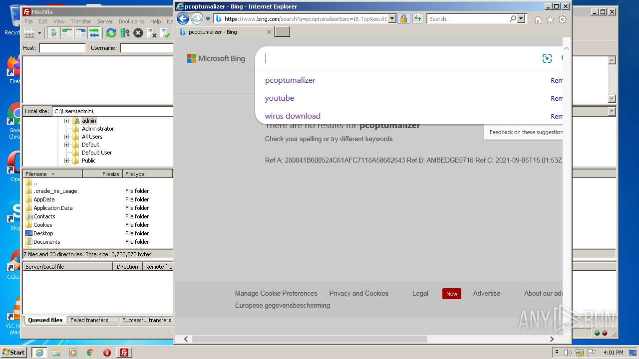This screenshot has height=359, width=639.
Task: Open FileZilla File menu
Action: coord(29,21)
